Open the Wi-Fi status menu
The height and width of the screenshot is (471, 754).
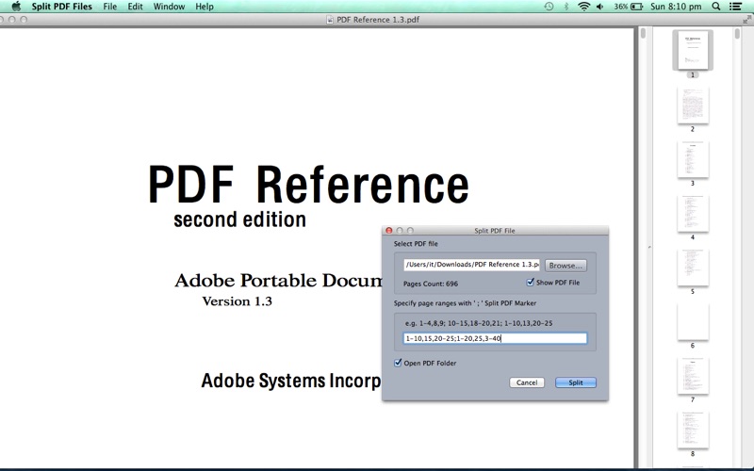click(583, 7)
